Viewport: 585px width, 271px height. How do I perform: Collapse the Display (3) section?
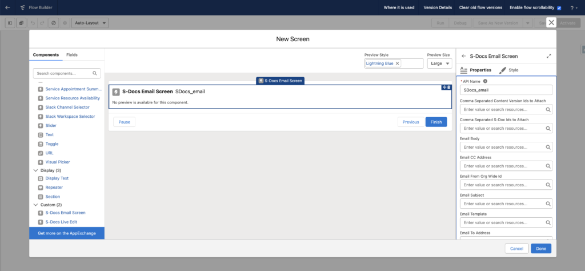(36, 170)
